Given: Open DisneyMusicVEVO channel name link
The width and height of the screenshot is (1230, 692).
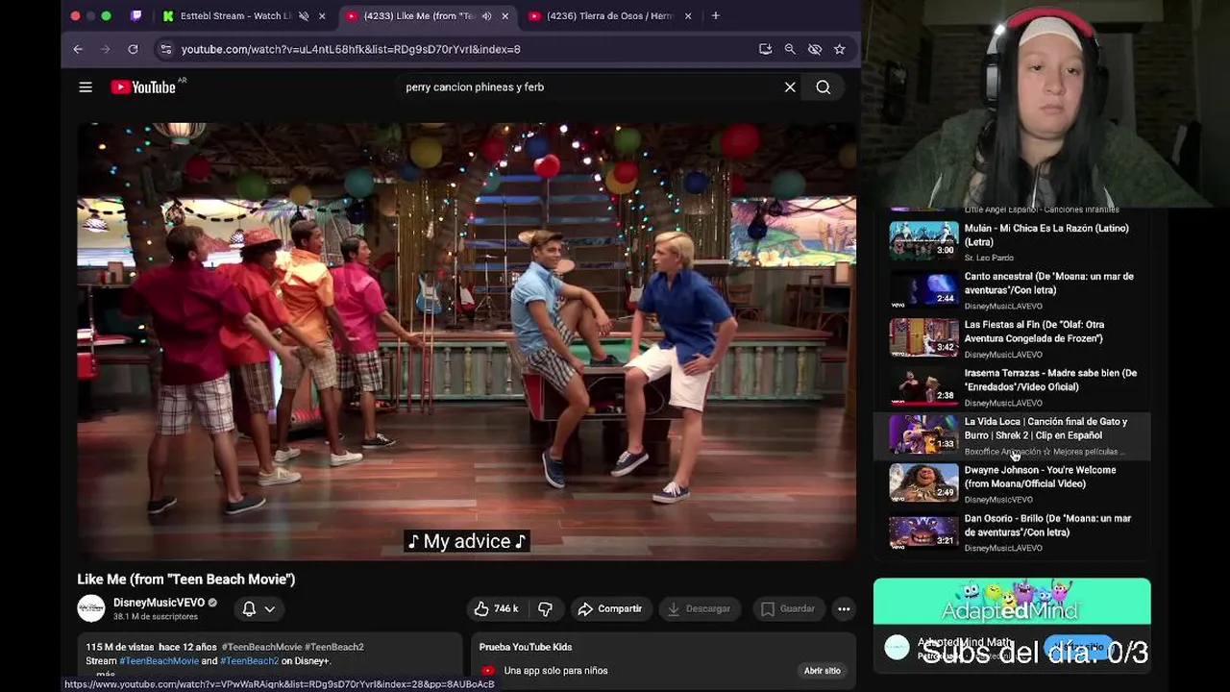Looking at the screenshot, I should coord(159,603).
